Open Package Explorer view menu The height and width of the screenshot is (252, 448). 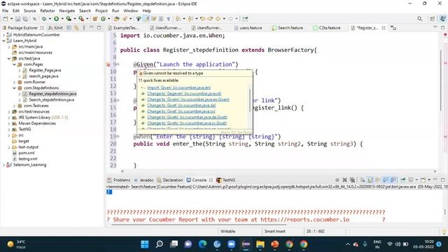84,28
